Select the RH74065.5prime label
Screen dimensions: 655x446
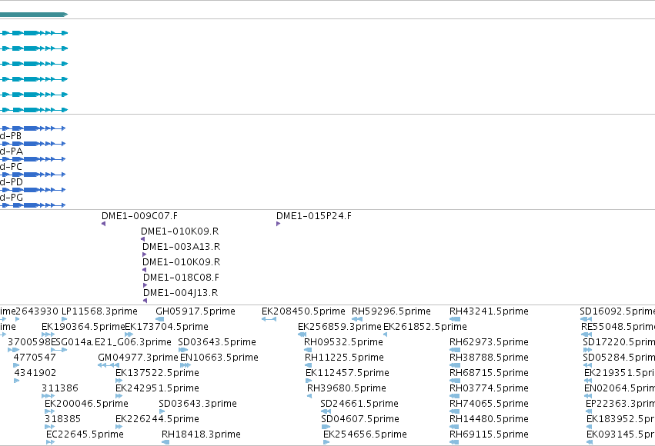[x=489, y=404]
